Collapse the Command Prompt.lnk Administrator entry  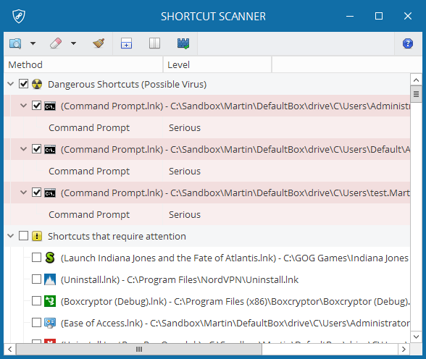tap(24, 106)
